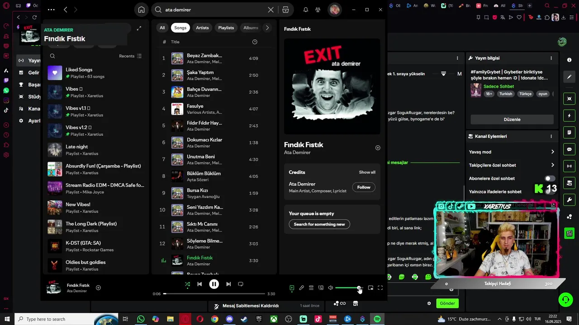Select the Songs filter chip
This screenshot has height=325, width=579.
point(180,28)
